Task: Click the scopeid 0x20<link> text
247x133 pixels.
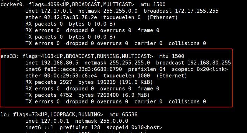Action: click(200, 69)
